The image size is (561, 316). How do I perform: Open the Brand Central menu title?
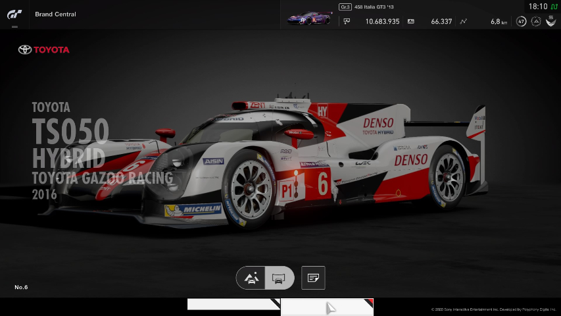click(x=55, y=14)
